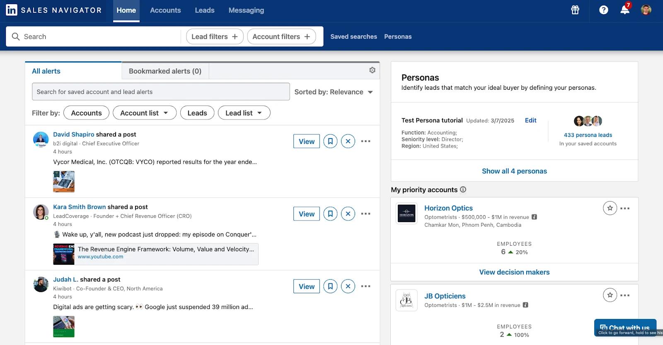Toggle the Accounts filter chip

pos(86,113)
